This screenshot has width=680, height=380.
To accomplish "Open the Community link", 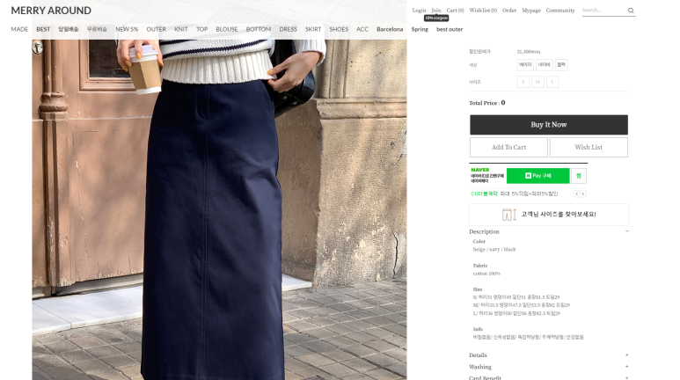I will coord(560,10).
